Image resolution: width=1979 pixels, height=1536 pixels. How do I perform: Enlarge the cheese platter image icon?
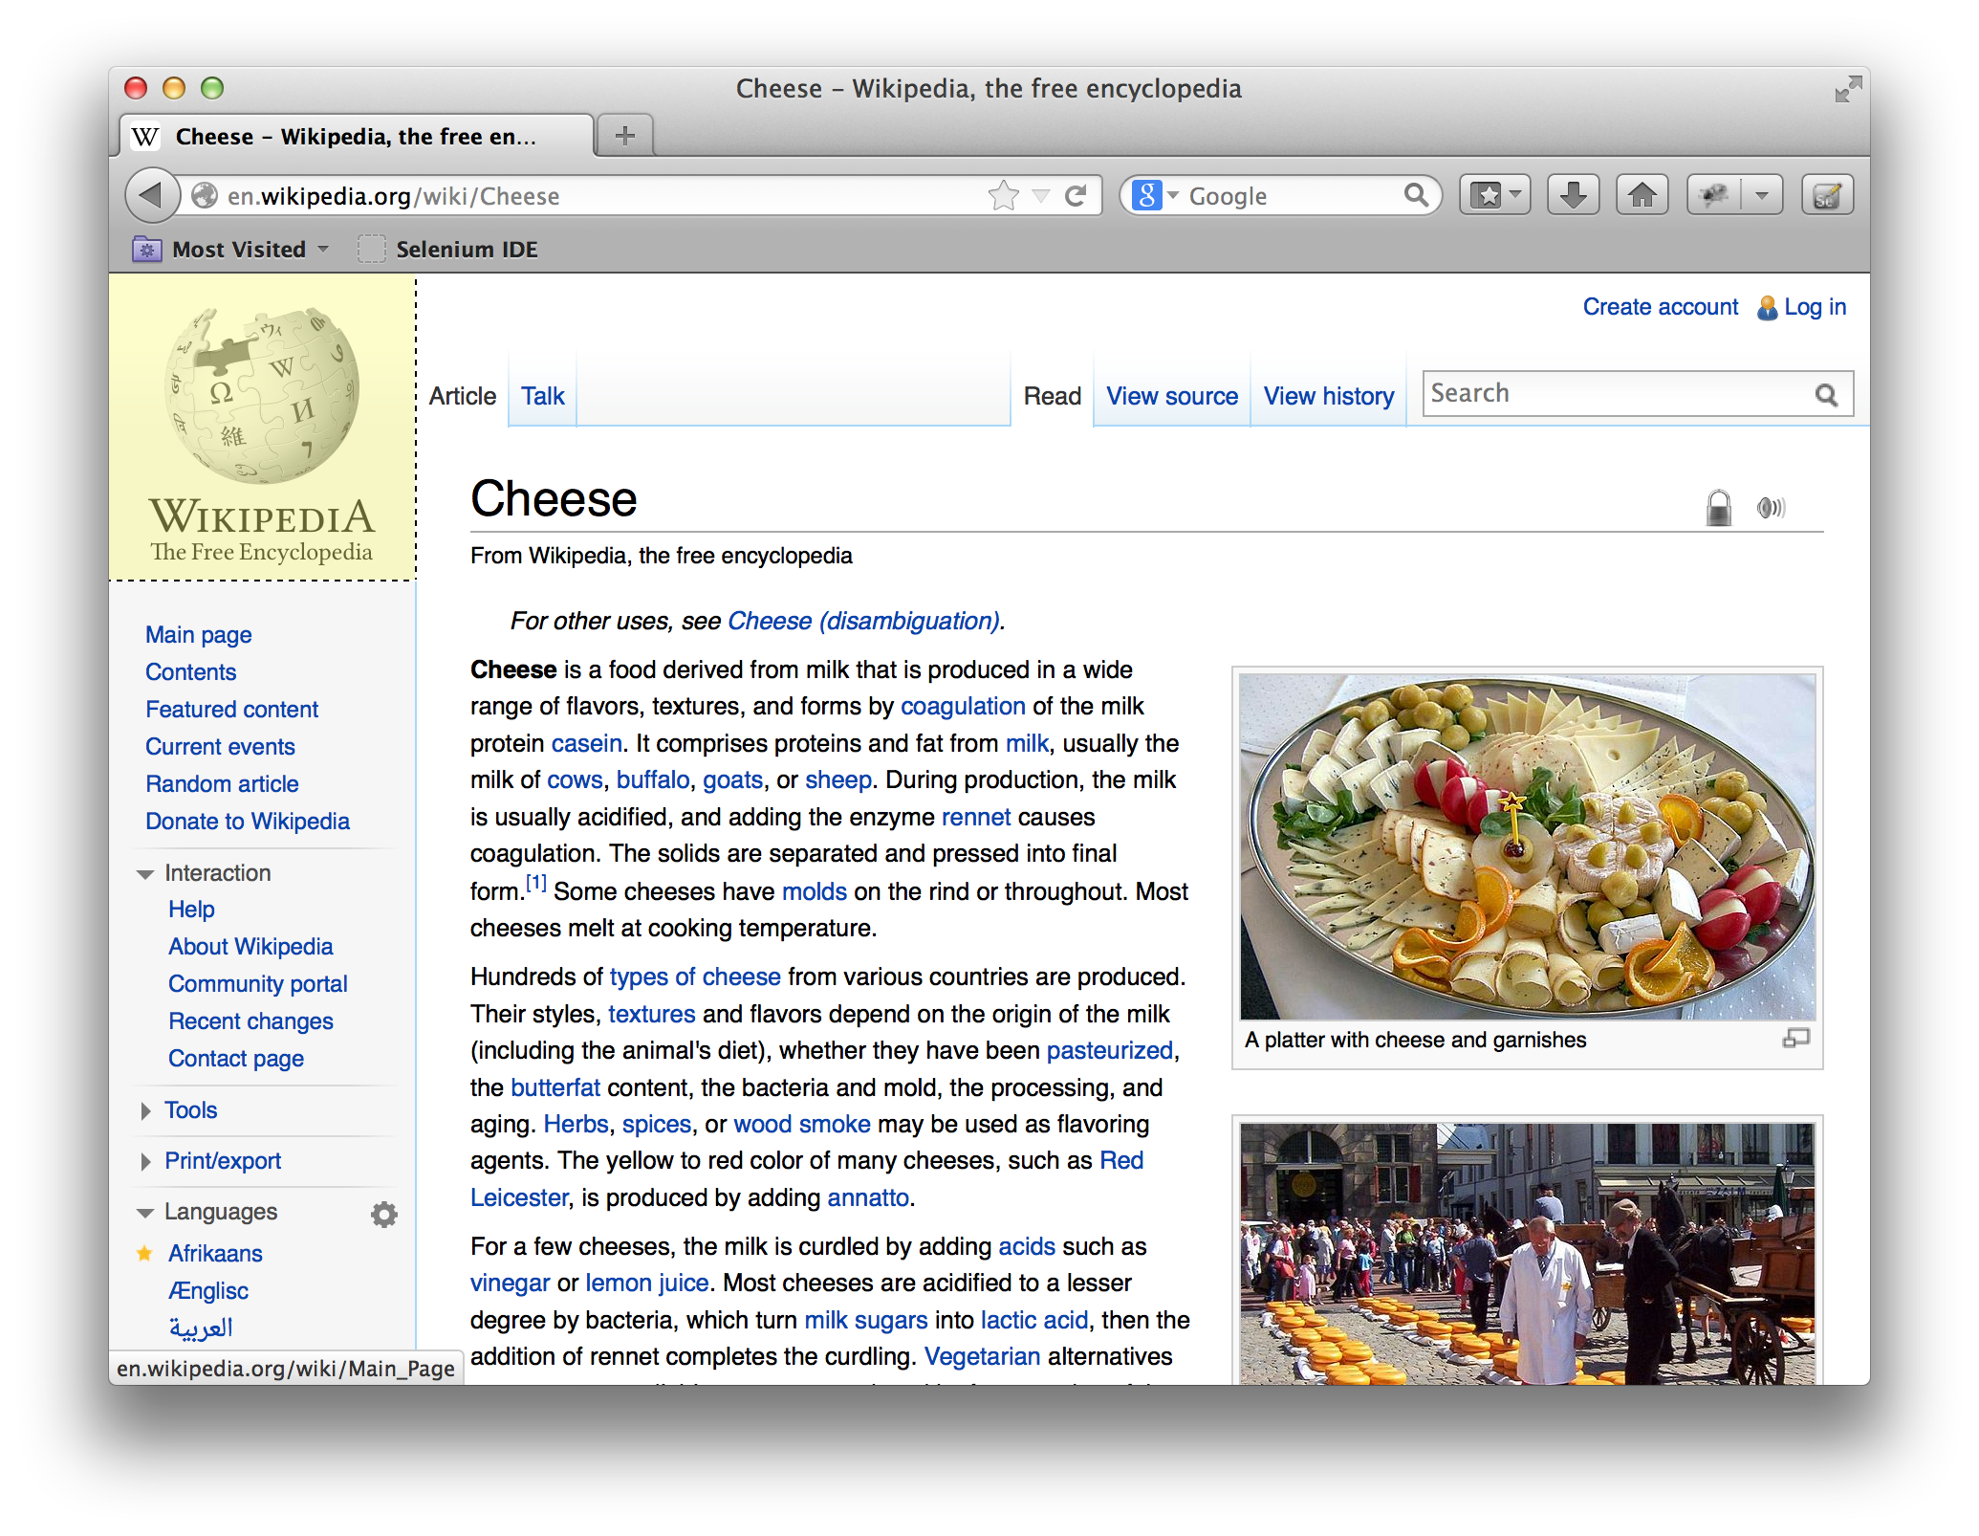coord(1795,1039)
